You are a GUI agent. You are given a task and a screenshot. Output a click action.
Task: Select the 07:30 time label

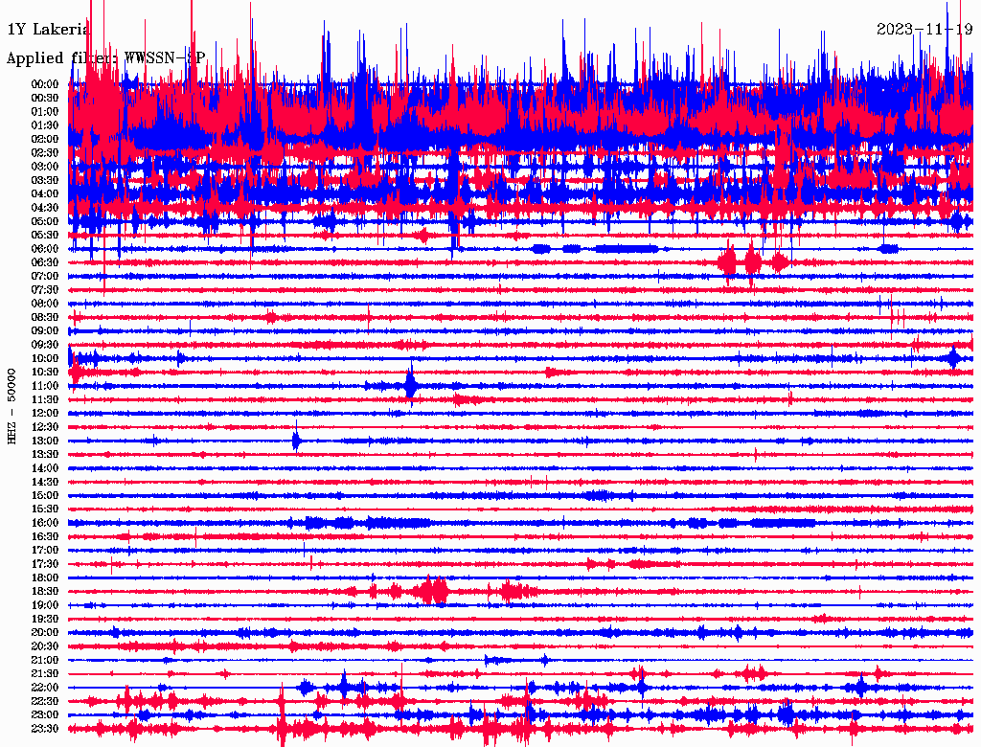[45, 290]
